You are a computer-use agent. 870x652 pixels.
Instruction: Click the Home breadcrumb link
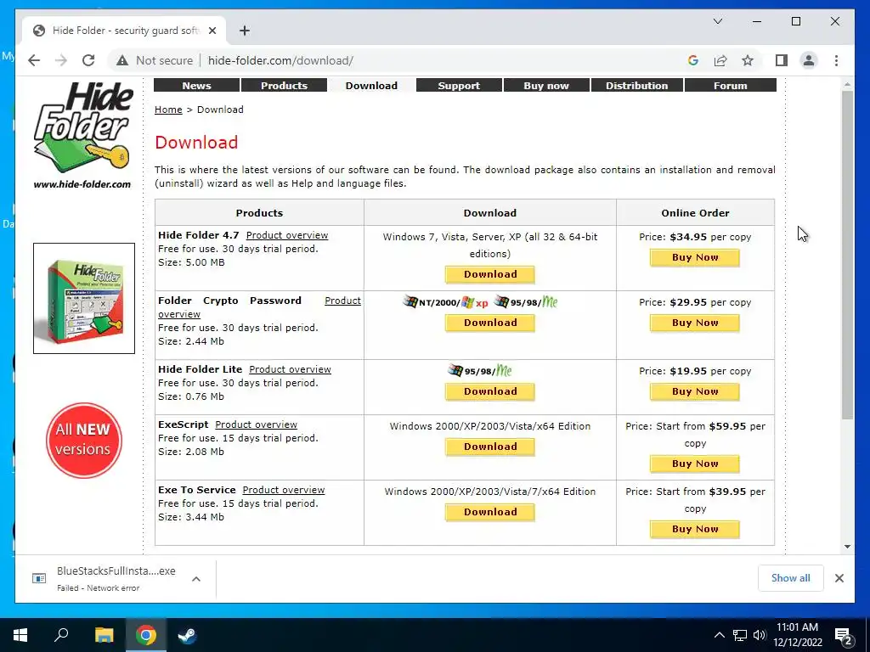click(x=168, y=110)
